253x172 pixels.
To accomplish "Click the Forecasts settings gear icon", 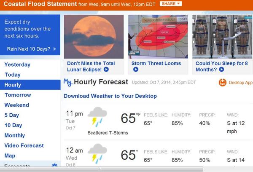I will 54,166.
